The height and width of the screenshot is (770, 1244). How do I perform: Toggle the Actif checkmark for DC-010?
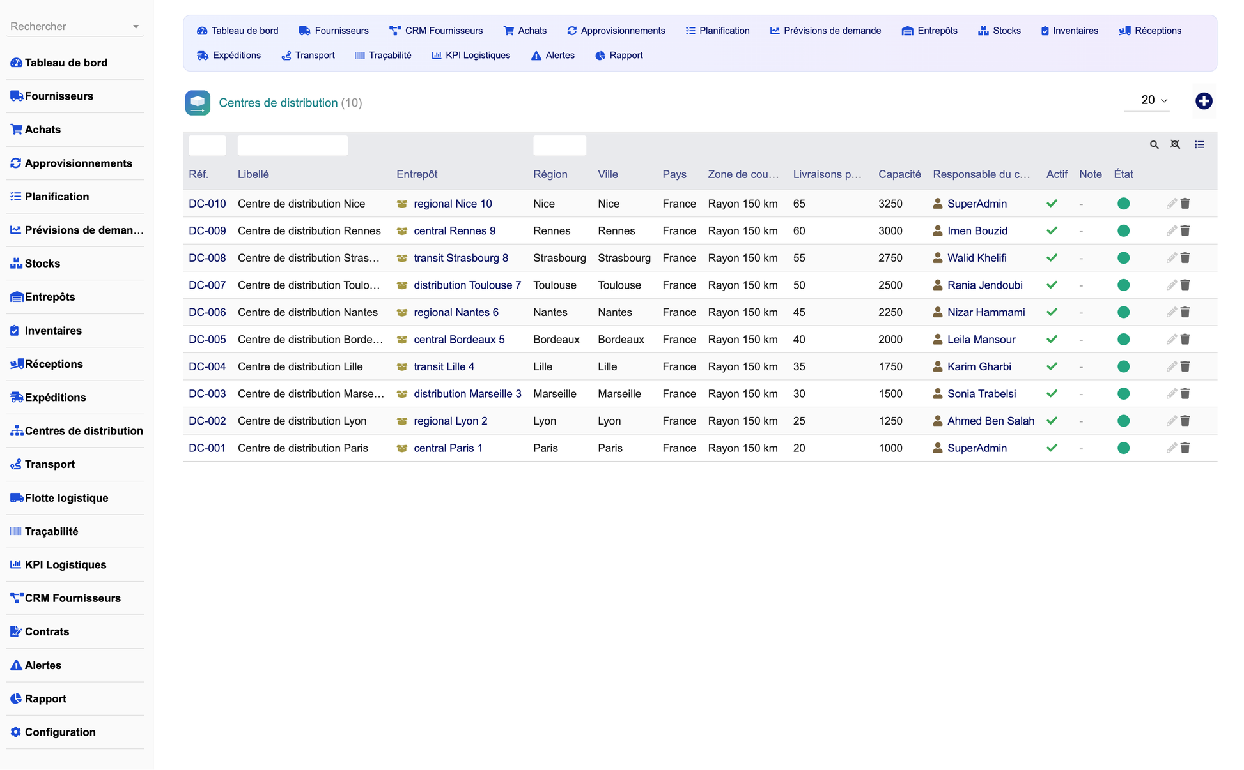coord(1052,204)
